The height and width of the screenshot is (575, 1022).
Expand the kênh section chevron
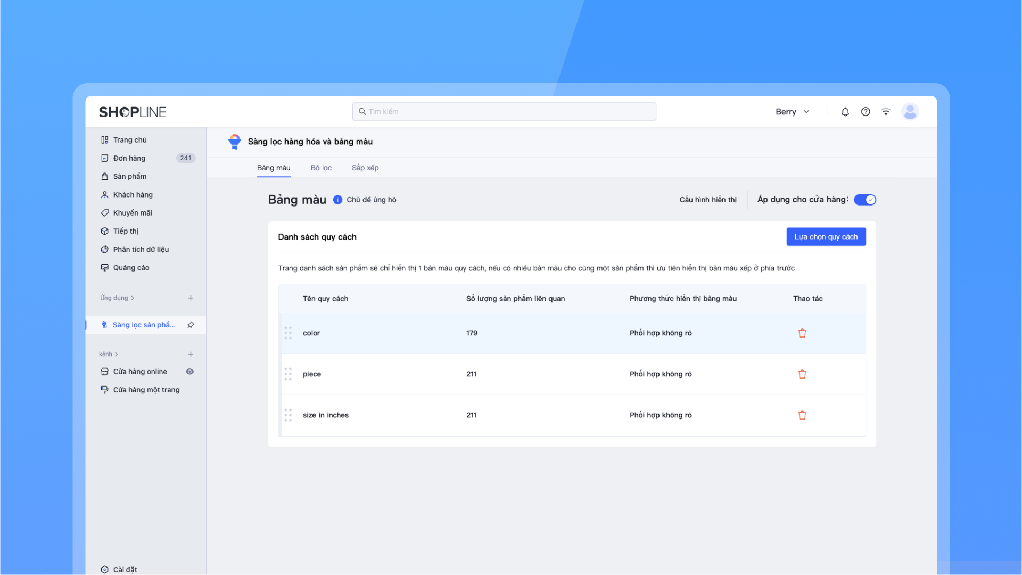[x=117, y=355]
